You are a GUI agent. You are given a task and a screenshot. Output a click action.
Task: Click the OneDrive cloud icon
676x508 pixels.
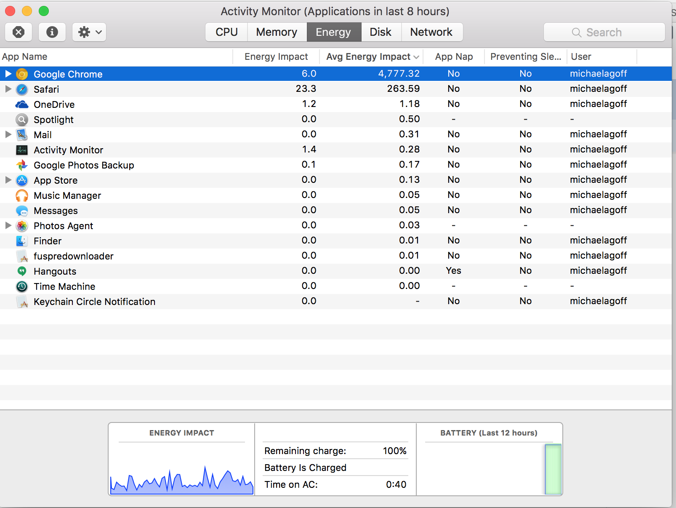coord(22,104)
